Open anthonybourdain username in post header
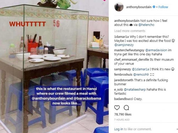178x133 pixels. point(139,7)
